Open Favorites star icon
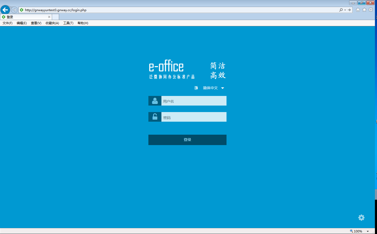This screenshot has height=234, width=377. point(364,10)
